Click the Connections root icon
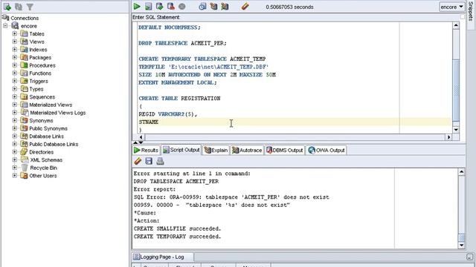 click(x=5, y=18)
